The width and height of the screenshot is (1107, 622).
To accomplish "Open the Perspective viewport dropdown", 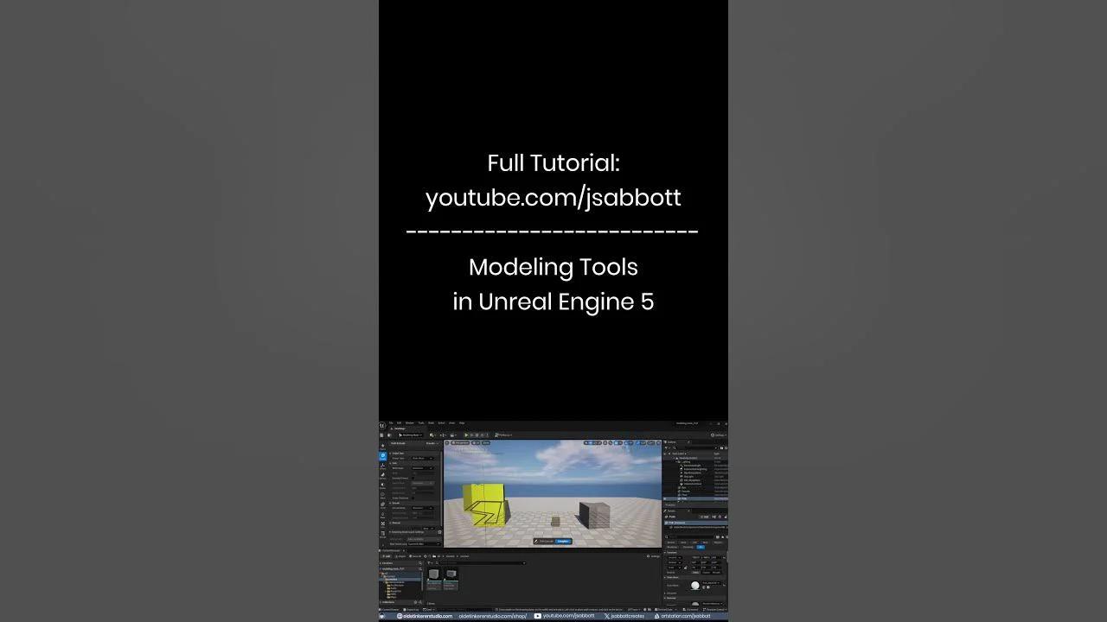I will [458, 443].
